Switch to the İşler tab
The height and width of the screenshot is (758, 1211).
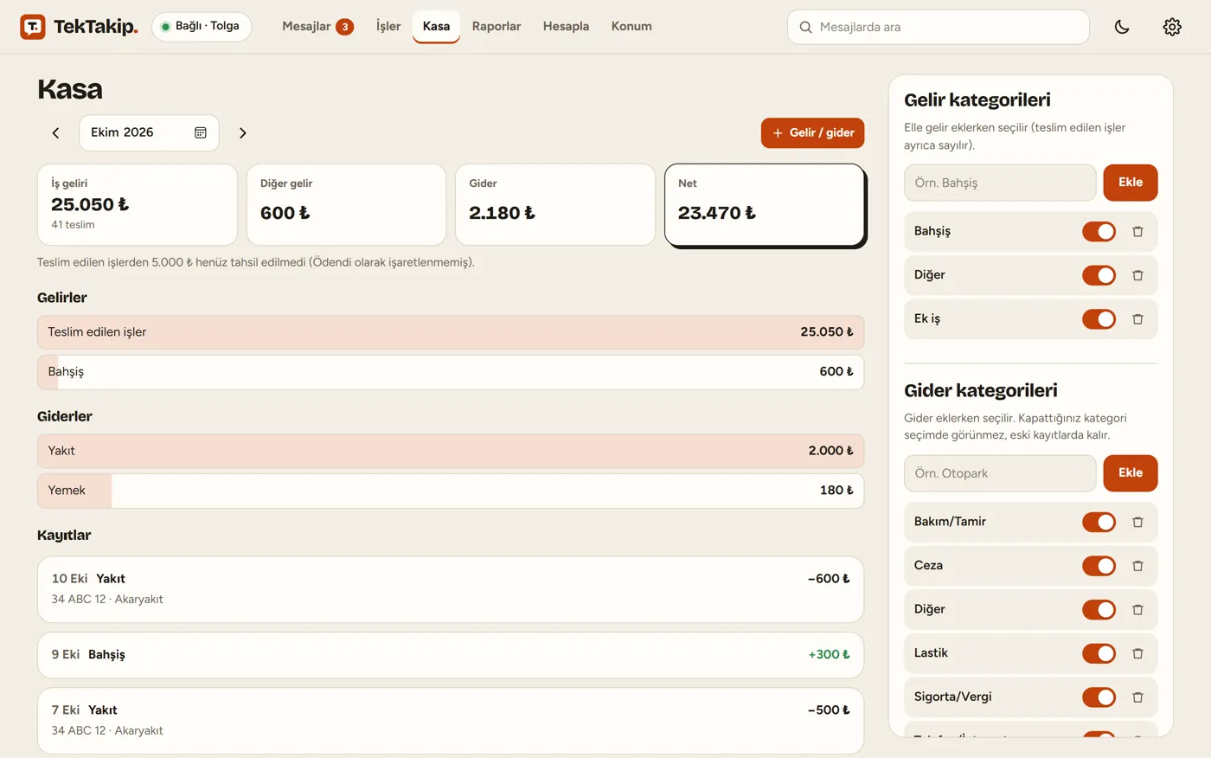click(388, 27)
